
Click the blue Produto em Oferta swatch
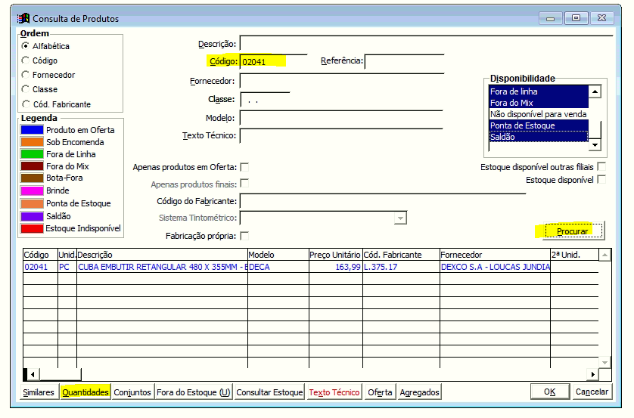tap(32, 130)
